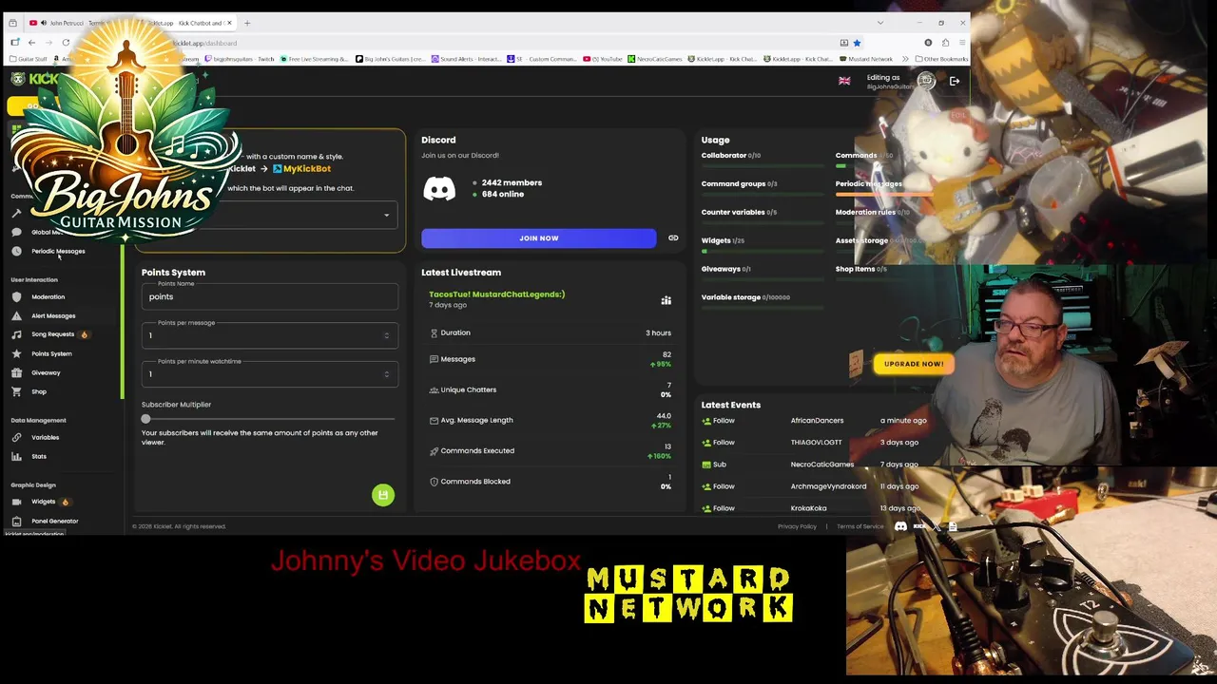Click the Points Name input field

270,296
